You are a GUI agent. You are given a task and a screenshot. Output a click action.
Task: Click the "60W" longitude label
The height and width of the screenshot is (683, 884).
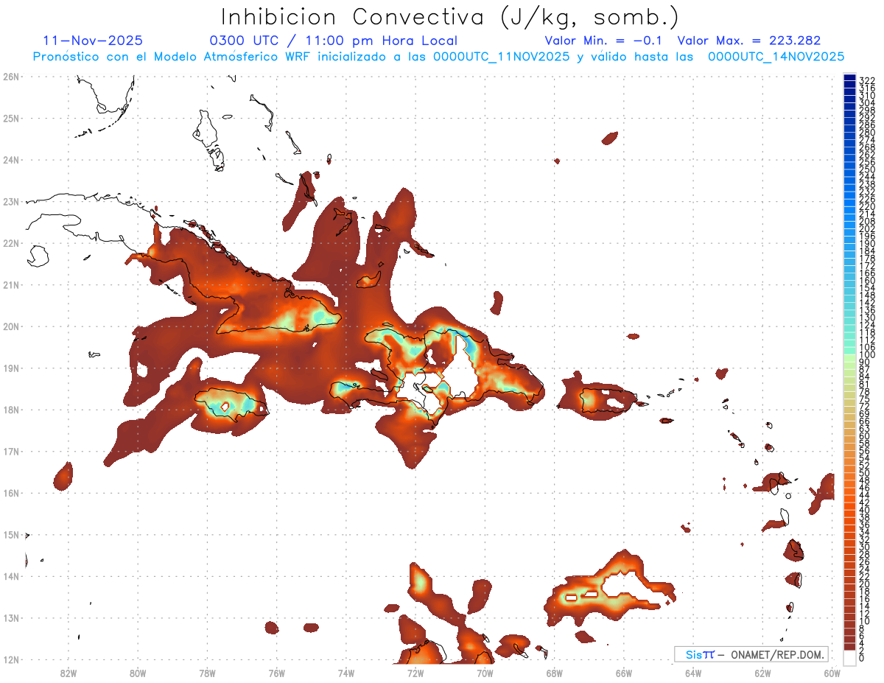point(832,673)
